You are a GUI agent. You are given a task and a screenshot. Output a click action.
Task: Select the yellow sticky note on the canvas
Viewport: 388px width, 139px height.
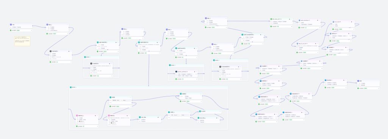(22, 41)
